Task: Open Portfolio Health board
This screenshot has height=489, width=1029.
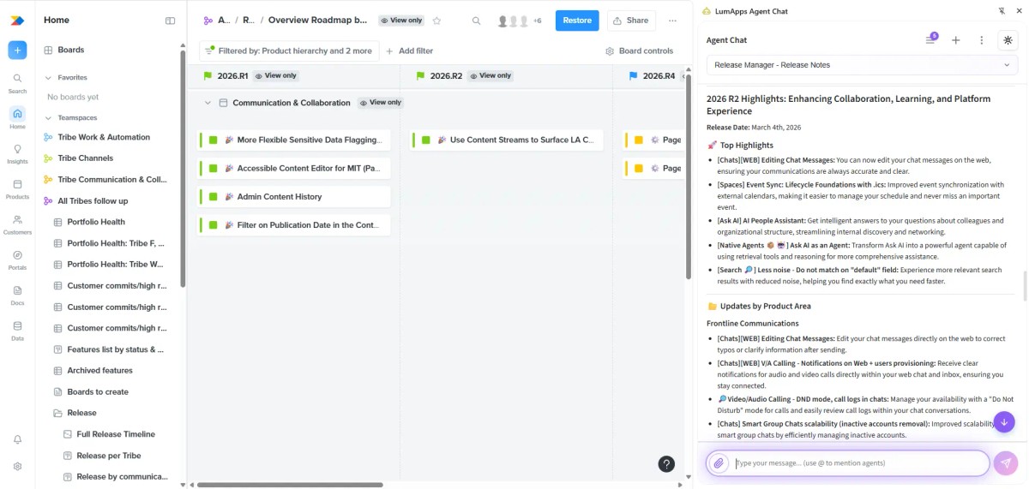Action: pos(96,222)
